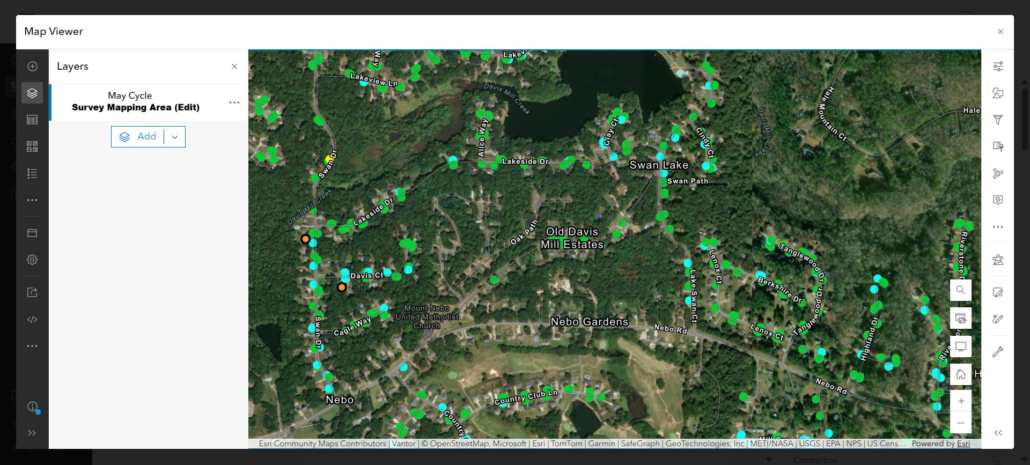This screenshot has height=465, width=1030.
Task: Click the Nebo Gardens map label
Action: 589,322
